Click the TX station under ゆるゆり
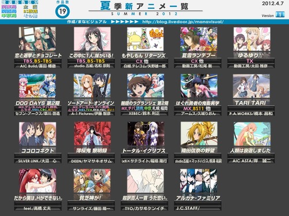The image size is (289, 216). (x=250, y=61)
